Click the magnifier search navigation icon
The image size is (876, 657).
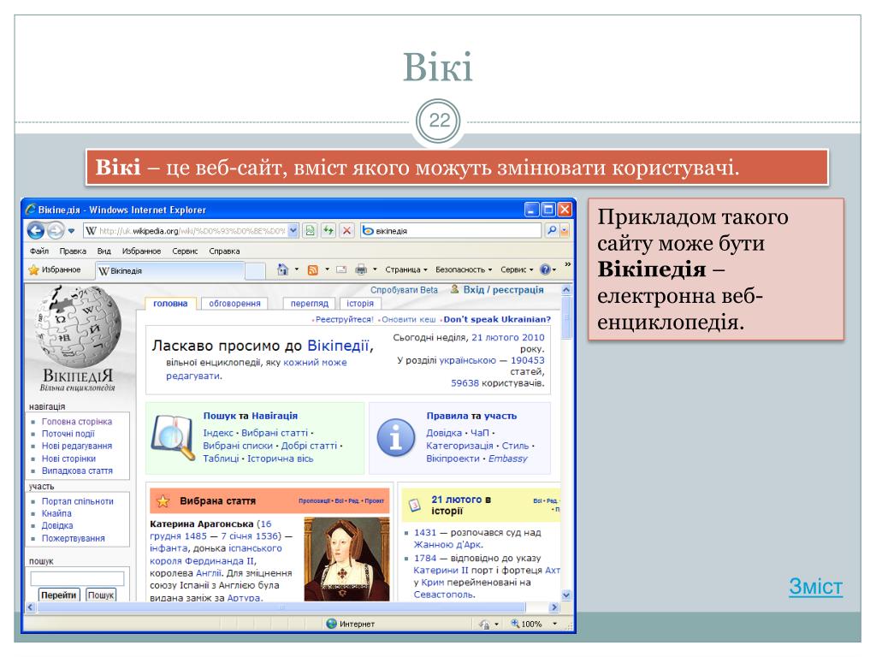tap(173, 437)
